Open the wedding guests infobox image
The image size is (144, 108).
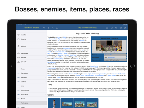point(109,46)
